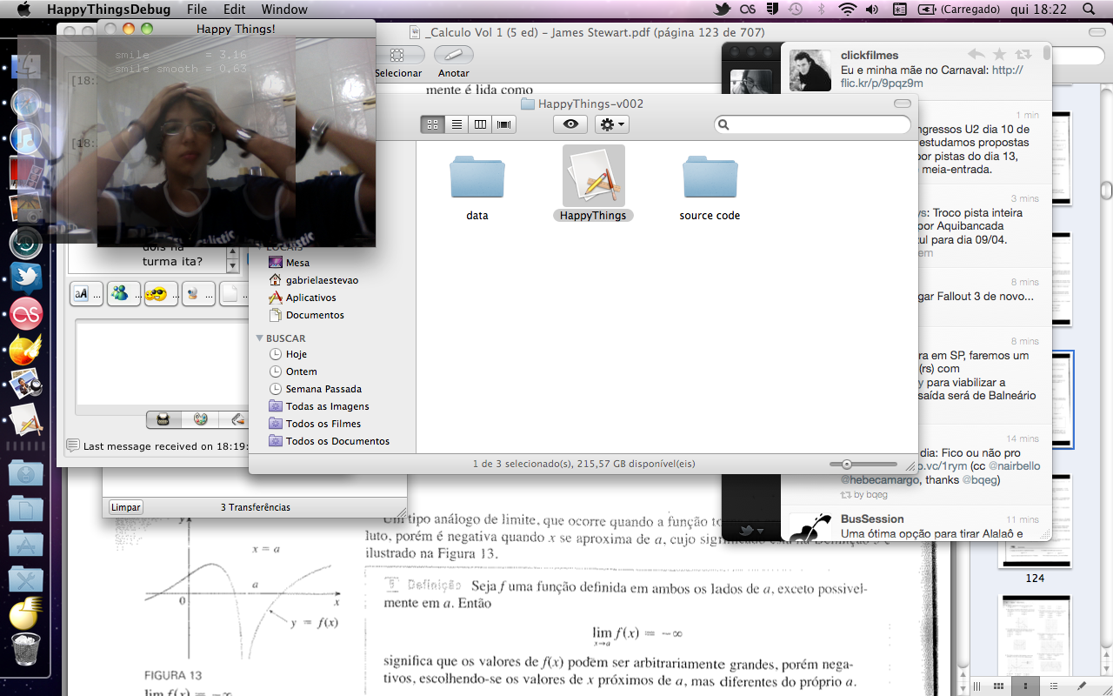The width and height of the screenshot is (1113, 696).
Task: Click the Quick Look eye button
Action: click(x=570, y=124)
